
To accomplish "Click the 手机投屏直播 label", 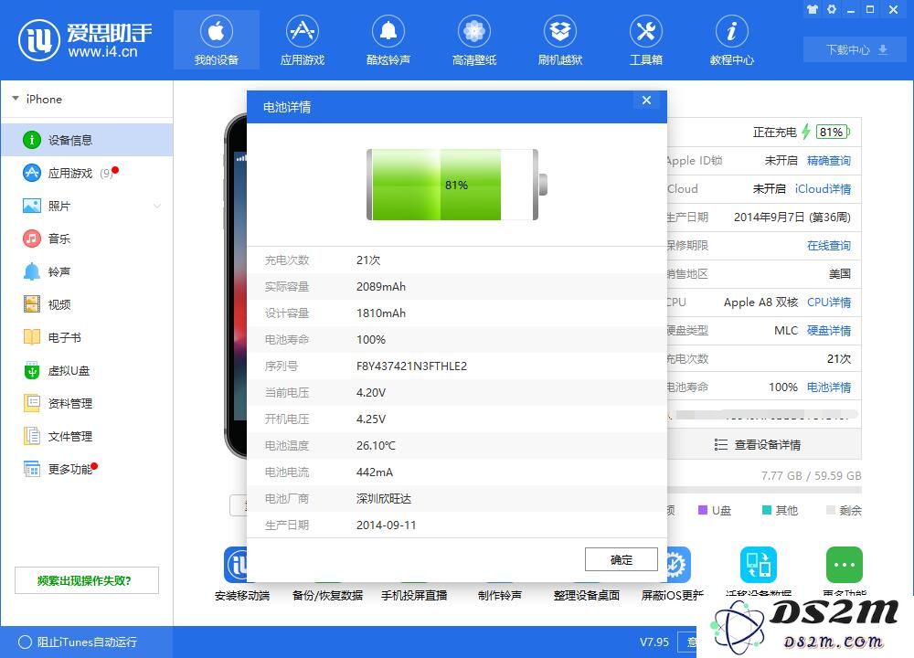I will (x=414, y=595).
